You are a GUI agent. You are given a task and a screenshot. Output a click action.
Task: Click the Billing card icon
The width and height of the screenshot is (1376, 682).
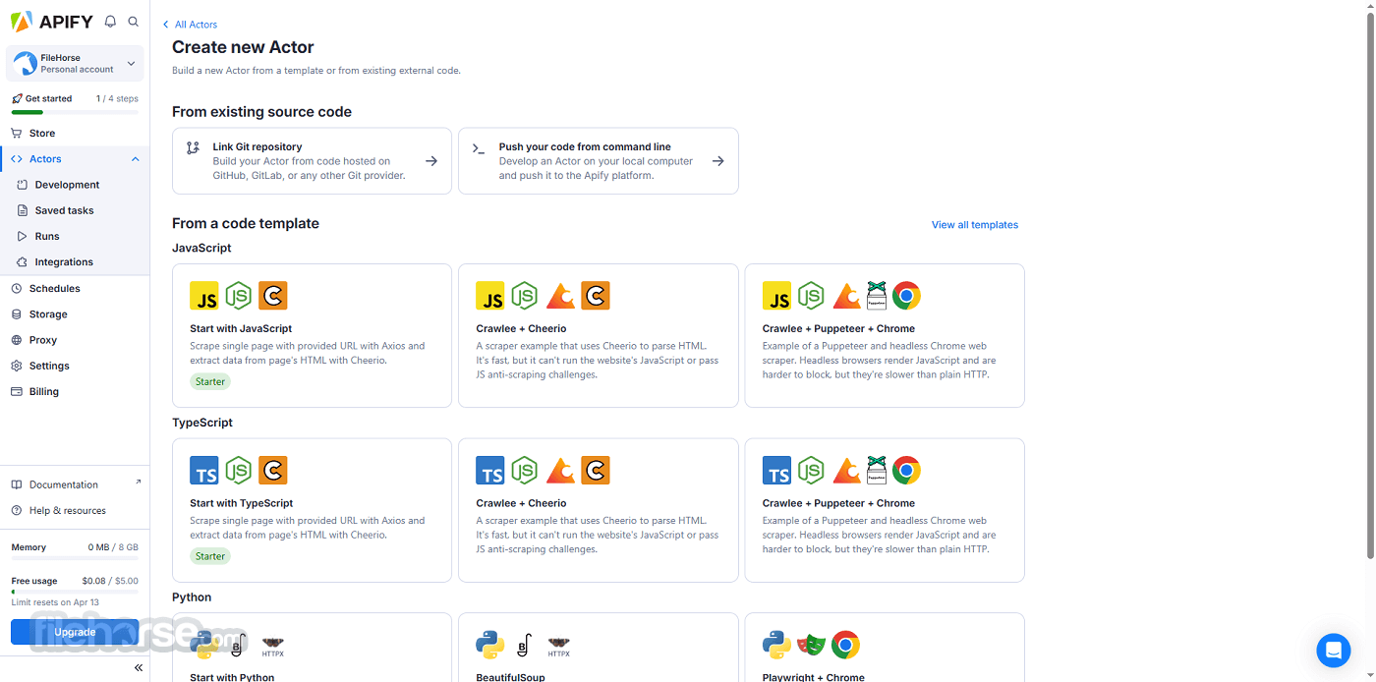point(17,391)
